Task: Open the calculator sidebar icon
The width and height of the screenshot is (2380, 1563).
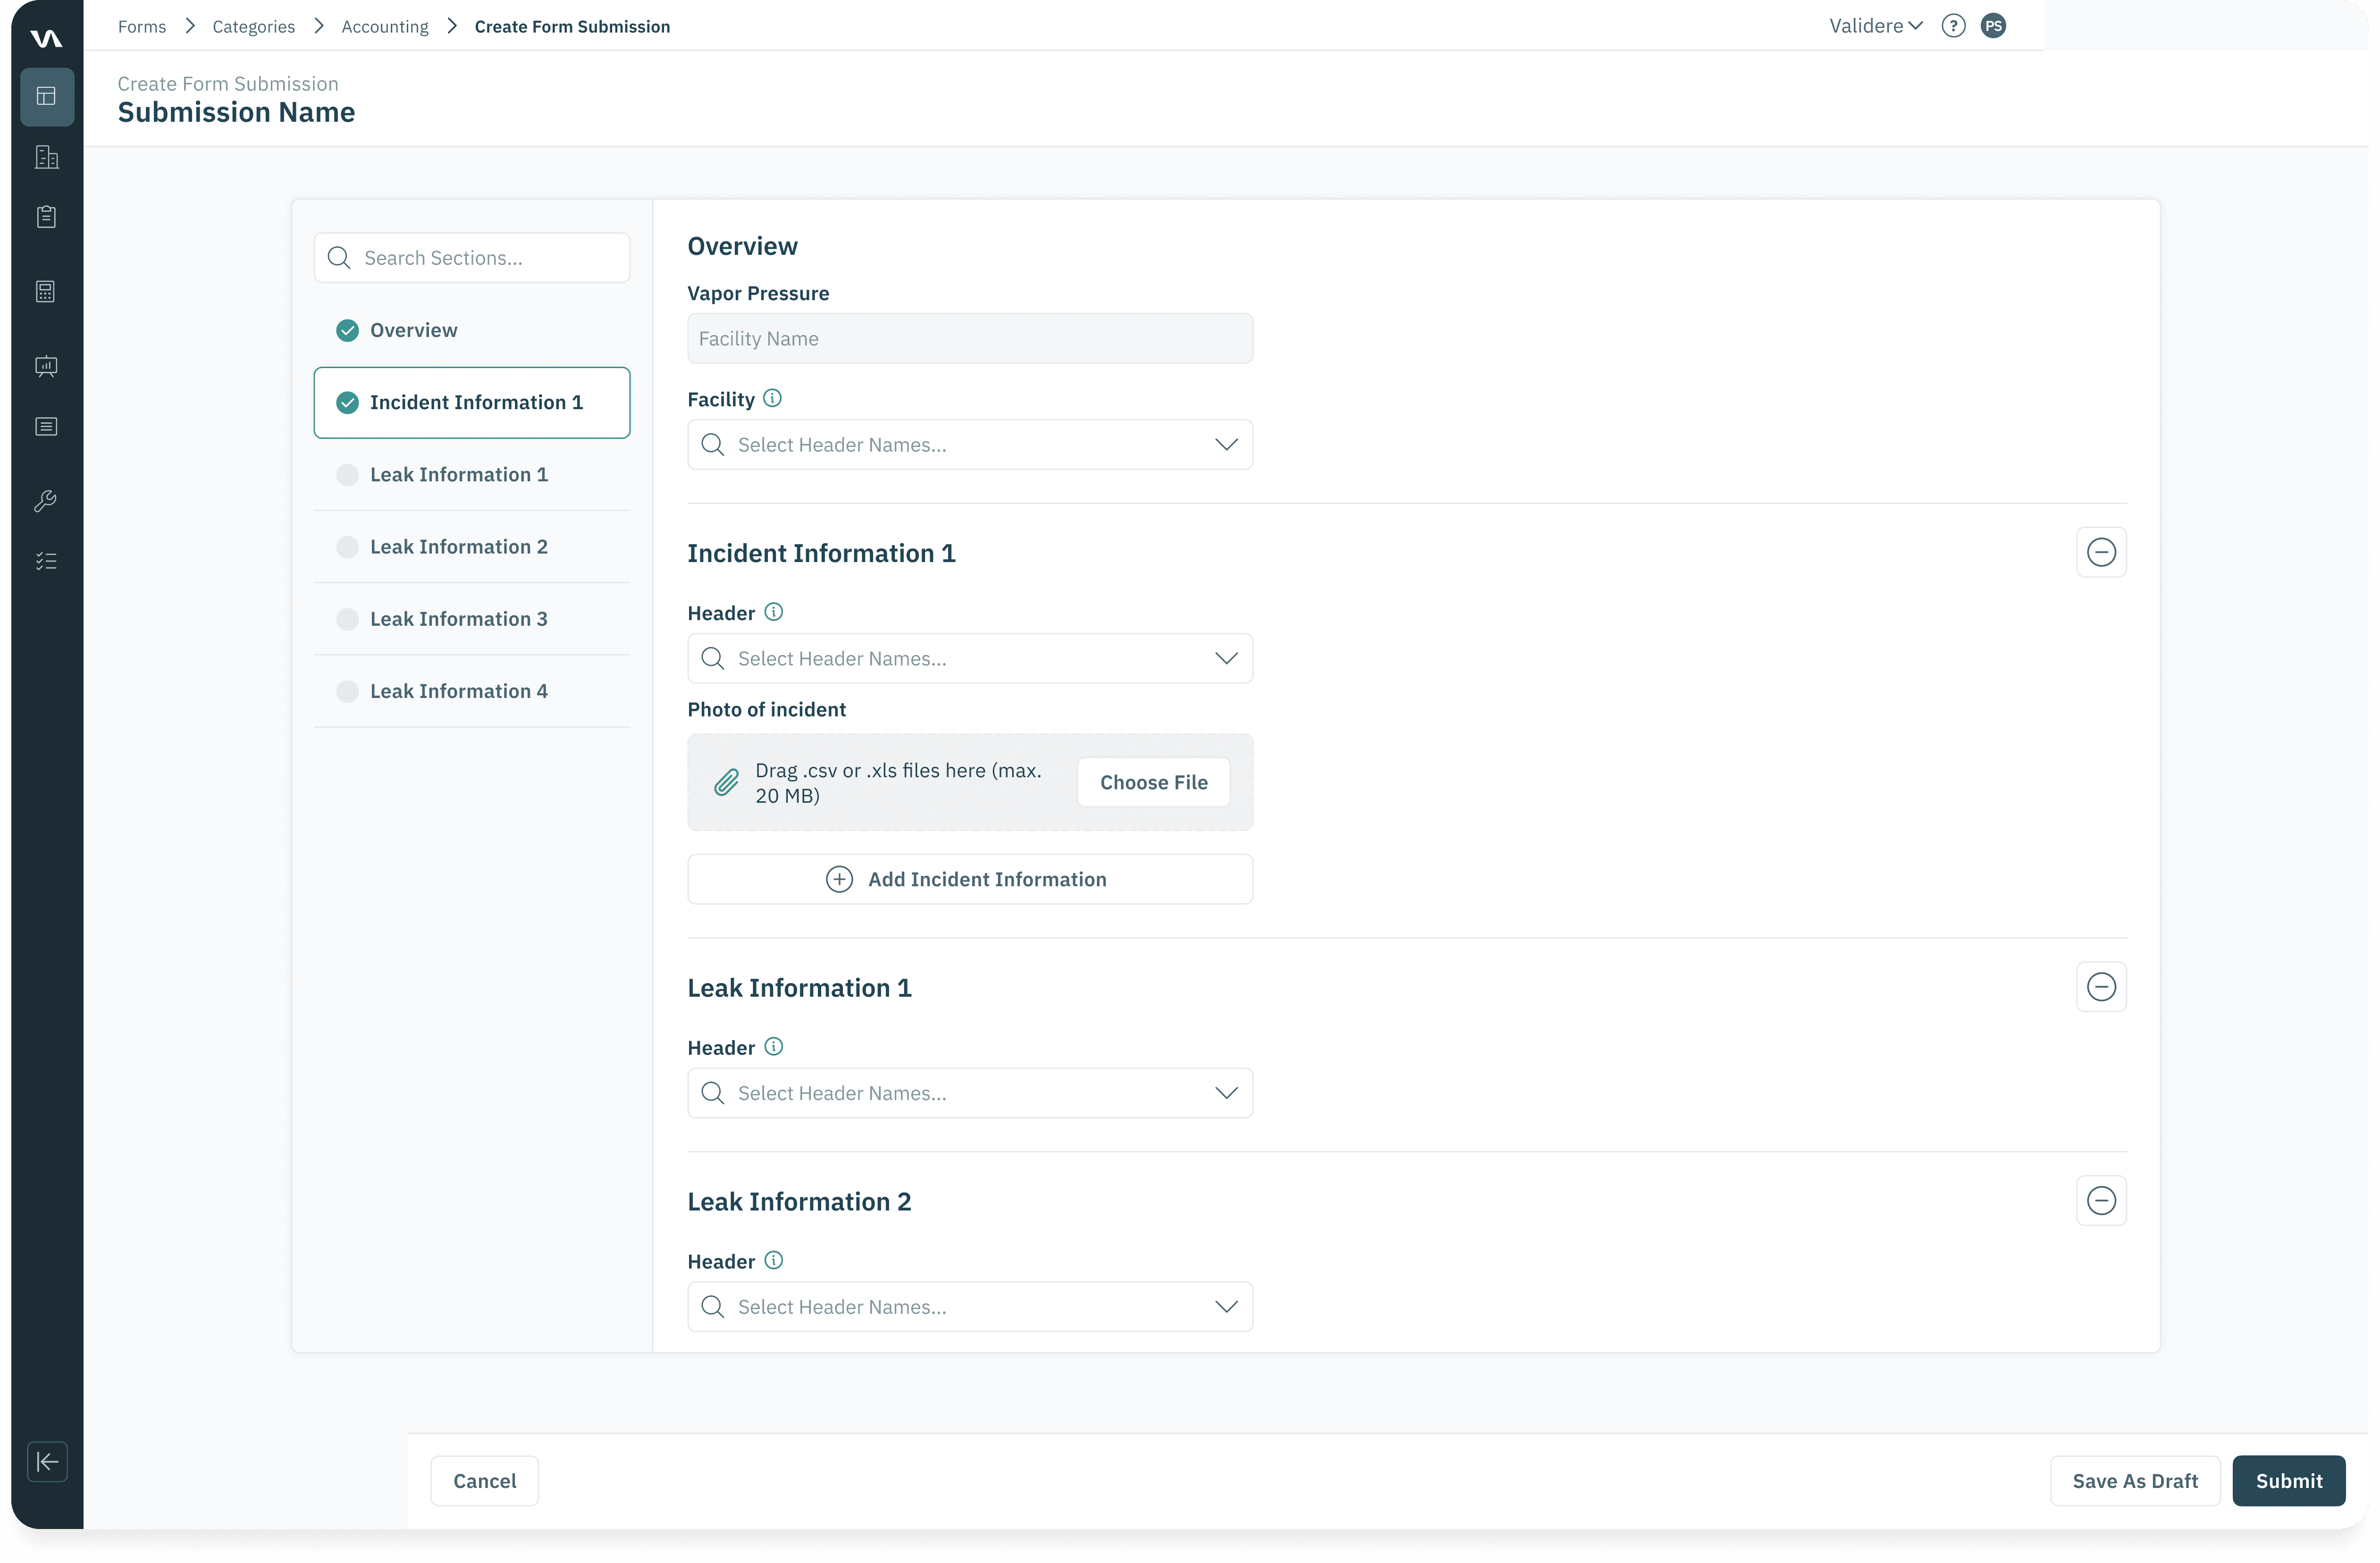Action: [46, 291]
